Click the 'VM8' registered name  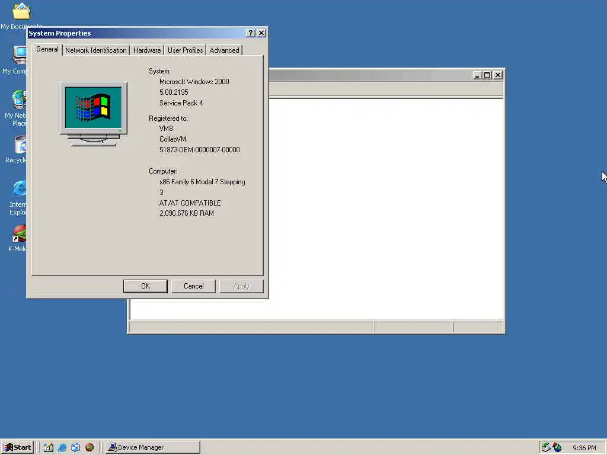166,129
